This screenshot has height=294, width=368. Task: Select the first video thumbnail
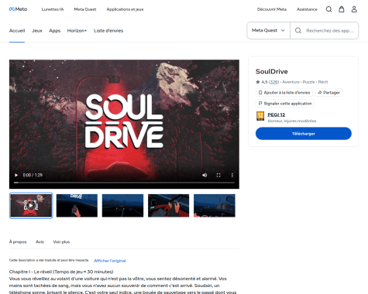(x=31, y=206)
